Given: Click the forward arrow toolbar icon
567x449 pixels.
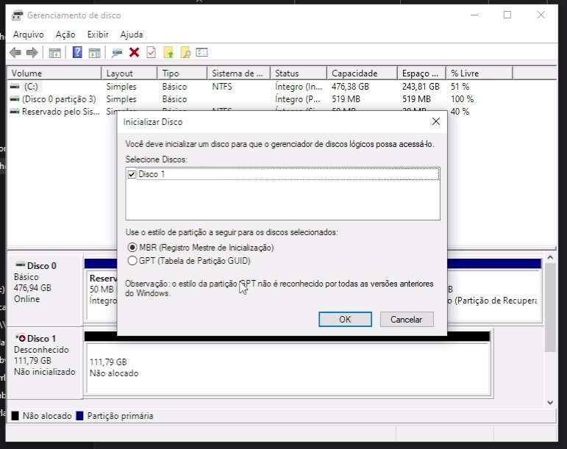Looking at the screenshot, I should [32, 52].
